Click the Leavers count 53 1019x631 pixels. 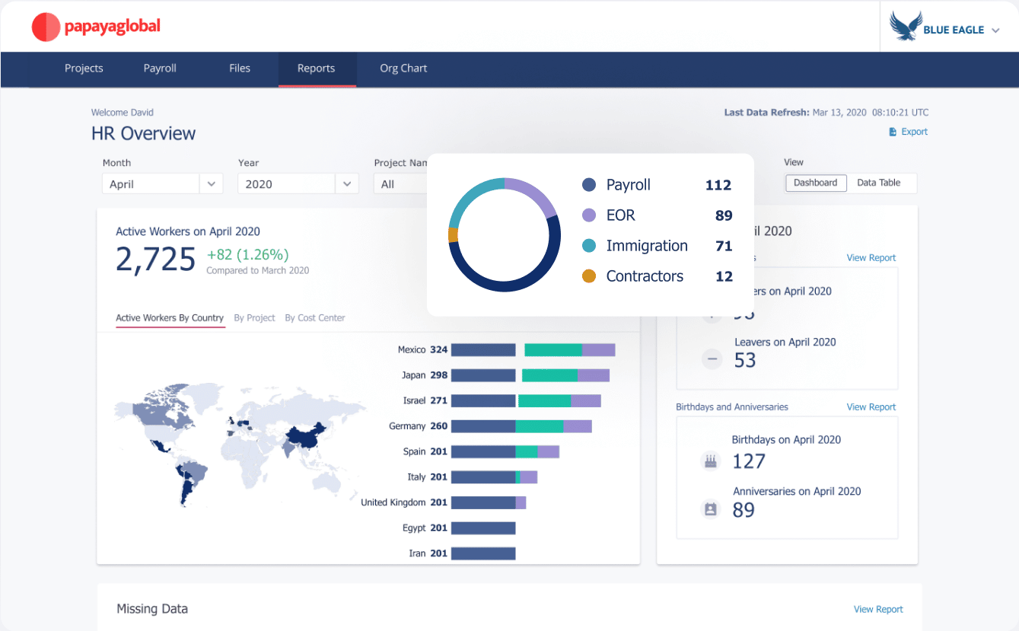(745, 360)
